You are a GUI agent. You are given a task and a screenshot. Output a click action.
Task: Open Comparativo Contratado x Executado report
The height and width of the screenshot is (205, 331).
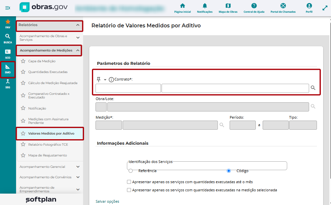(49, 95)
